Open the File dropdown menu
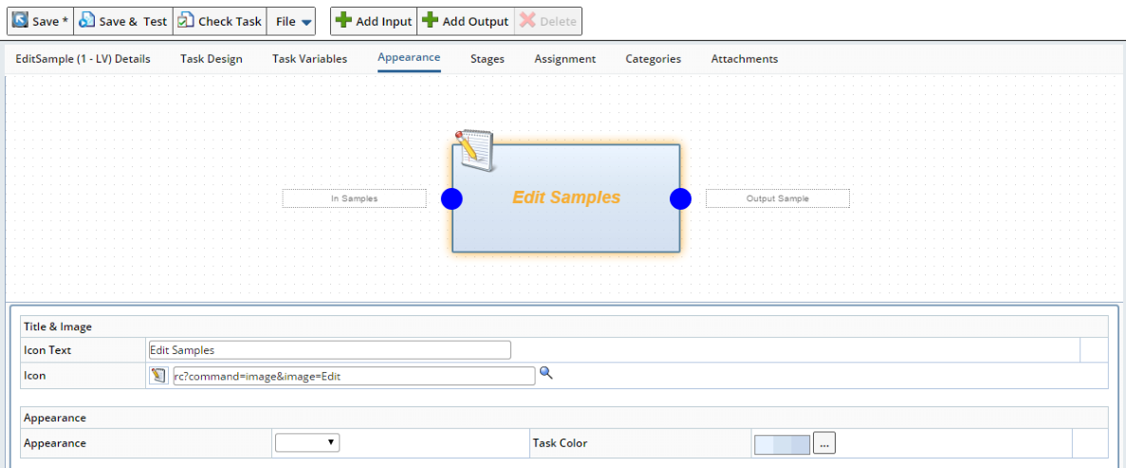Viewport: 1126px width, 468px height. (x=294, y=22)
